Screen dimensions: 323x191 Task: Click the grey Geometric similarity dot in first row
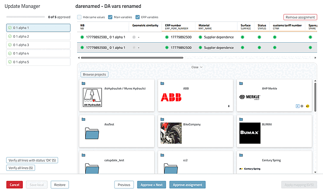click(x=134, y=37)
